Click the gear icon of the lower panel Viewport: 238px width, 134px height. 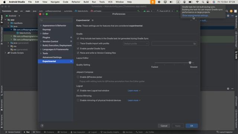point(228,89)
